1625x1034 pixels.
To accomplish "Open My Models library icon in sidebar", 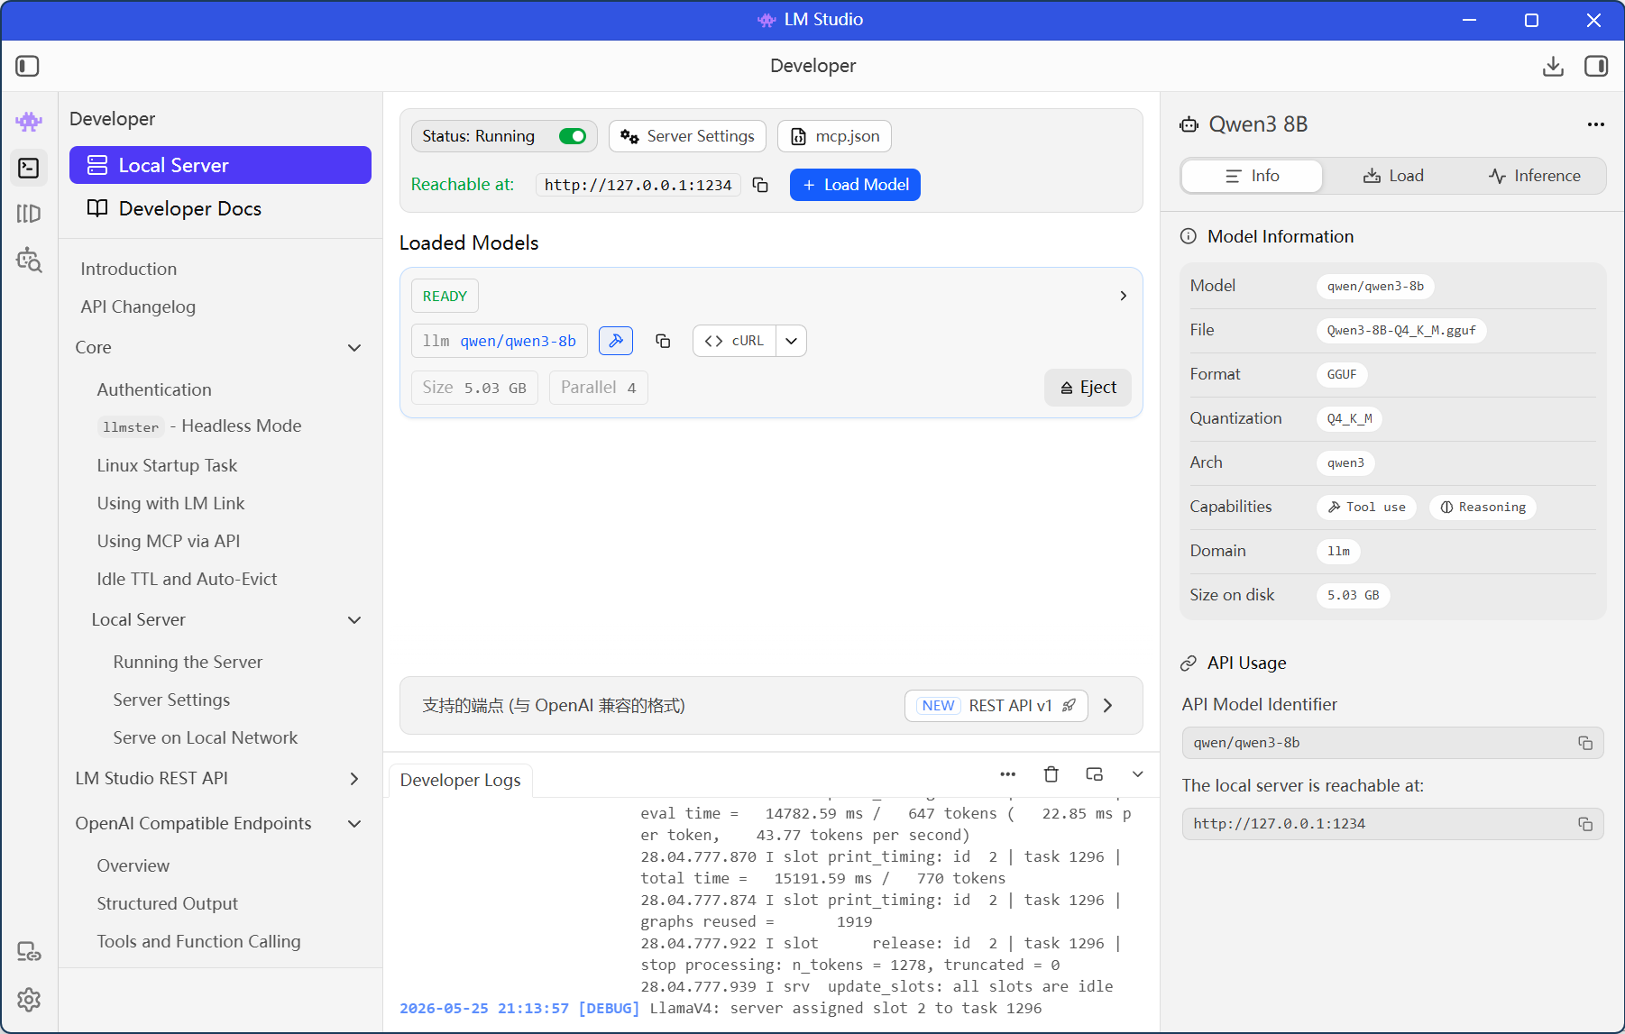I will point(29,214).
